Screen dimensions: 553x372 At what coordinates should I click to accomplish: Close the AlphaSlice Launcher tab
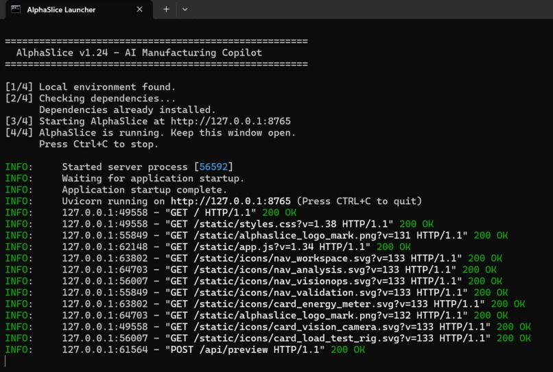pos(140,10)
